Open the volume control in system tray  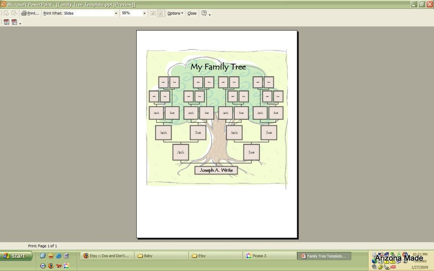coord(374,267)
